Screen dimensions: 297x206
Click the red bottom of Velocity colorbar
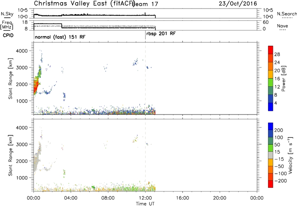point(271,184)
